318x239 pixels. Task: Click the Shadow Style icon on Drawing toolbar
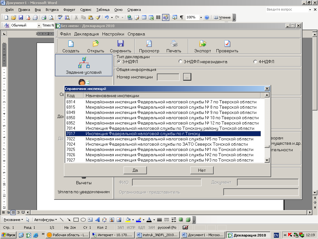[181, 220]
